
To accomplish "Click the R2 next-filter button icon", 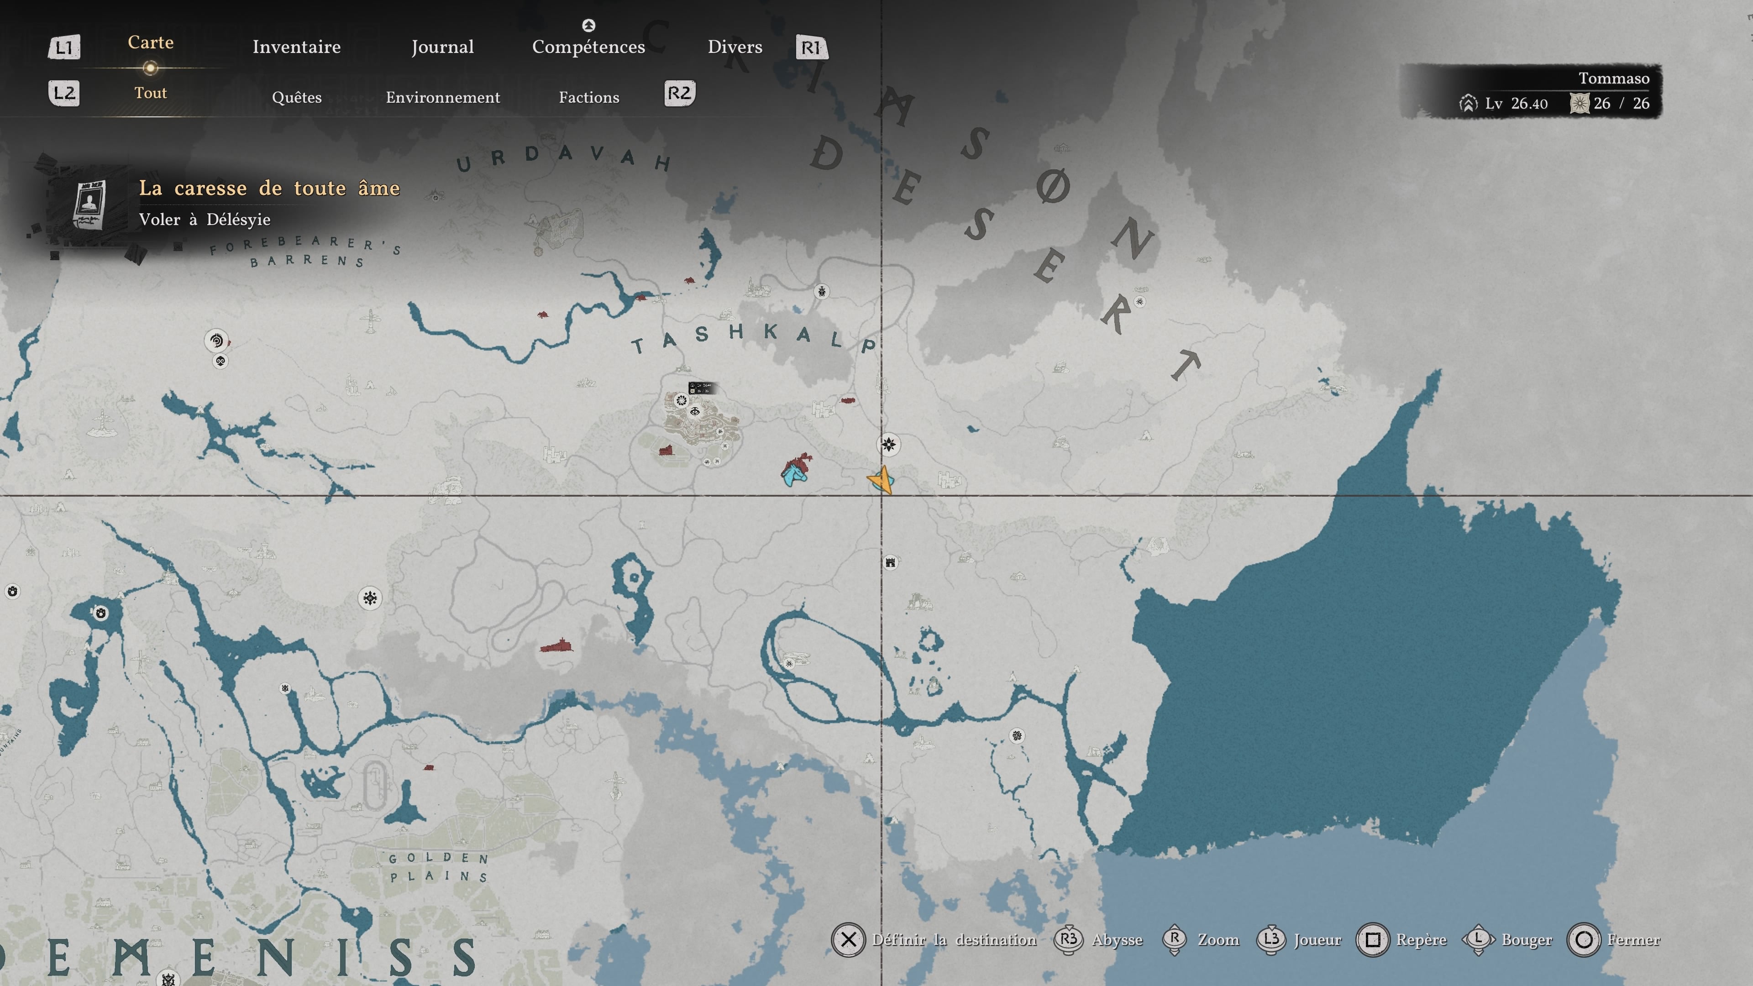I will tap(679, 93).
